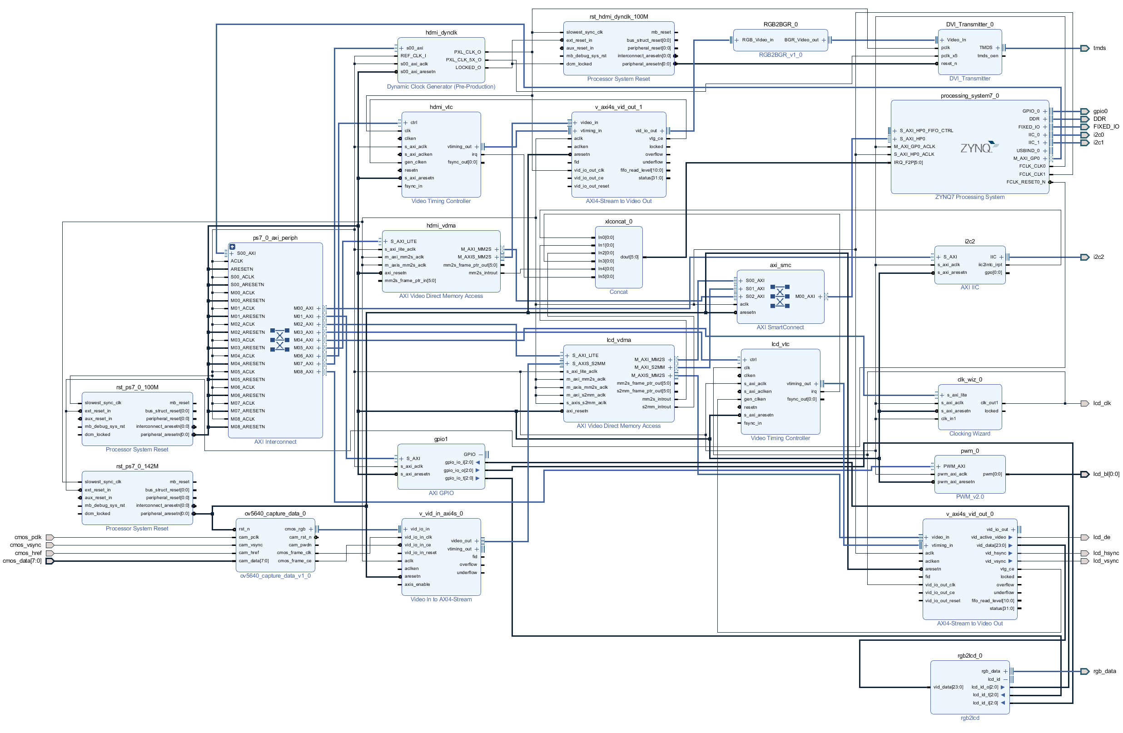Click the cmos_data[7:0] input port symbol
The image size is (1123, 733).
(x=50, y=561)
